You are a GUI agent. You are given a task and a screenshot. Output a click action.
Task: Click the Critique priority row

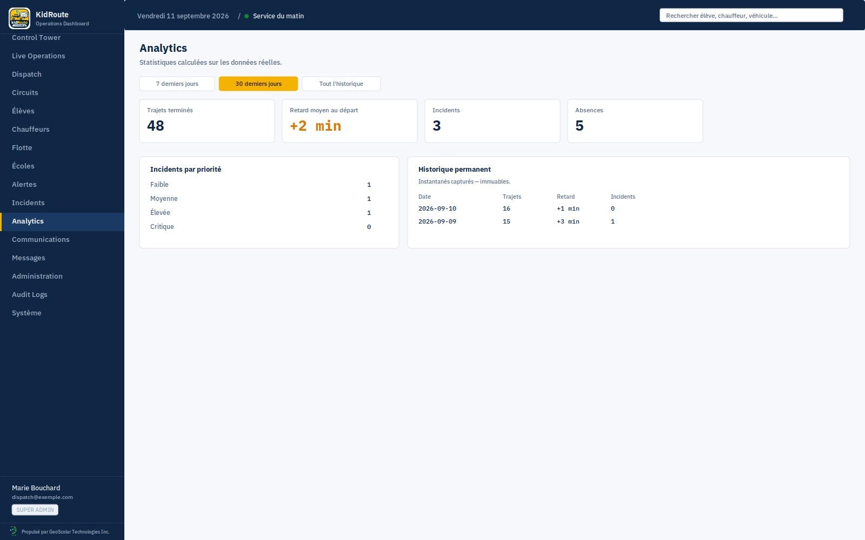[x=261, y=227]
